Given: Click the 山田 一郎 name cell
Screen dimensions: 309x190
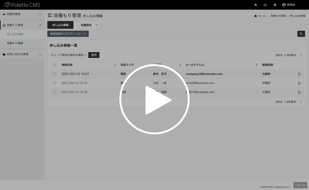Looking at the screenshot, I should 160,83.
